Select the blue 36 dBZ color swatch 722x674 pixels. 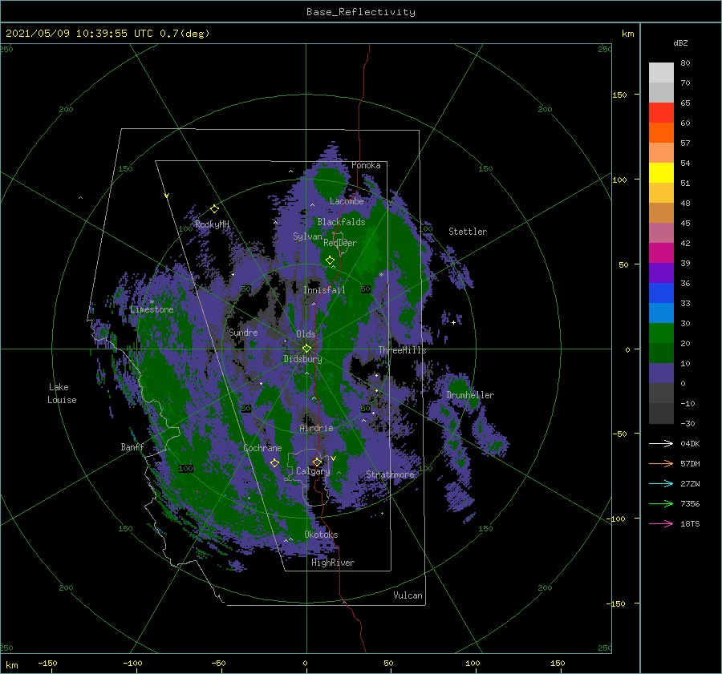[x=661, y=293]
